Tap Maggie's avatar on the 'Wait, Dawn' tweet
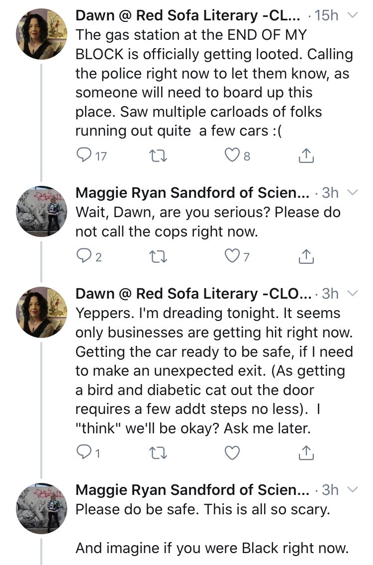The image size is (373, 565). point(41,211)
